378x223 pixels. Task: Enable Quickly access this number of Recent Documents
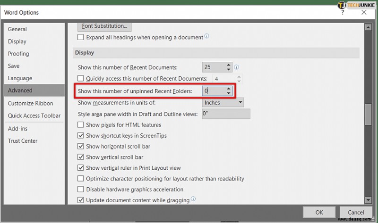pyautogui.click(x=80, y=78)
